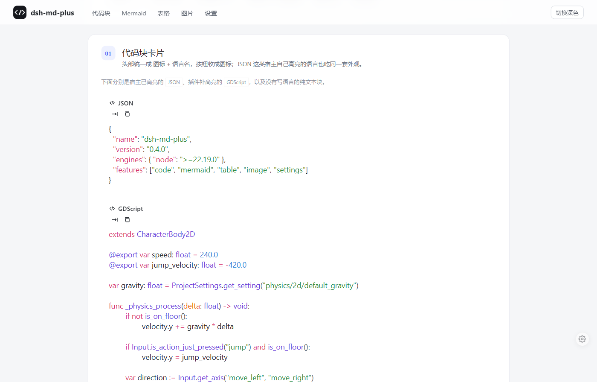Copy the GDScript code block
This screenshot has height=382, width=597.
127,220
